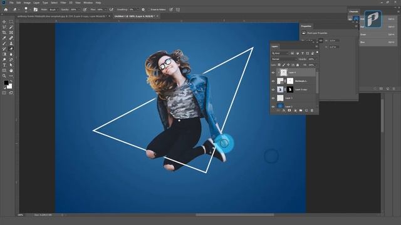401x225 pixels.
Task: Select the Path Selection tool
Action: [11, 65]
